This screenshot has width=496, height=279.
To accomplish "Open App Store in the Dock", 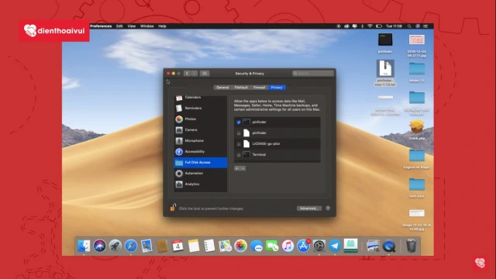I will tap(303, 246).
